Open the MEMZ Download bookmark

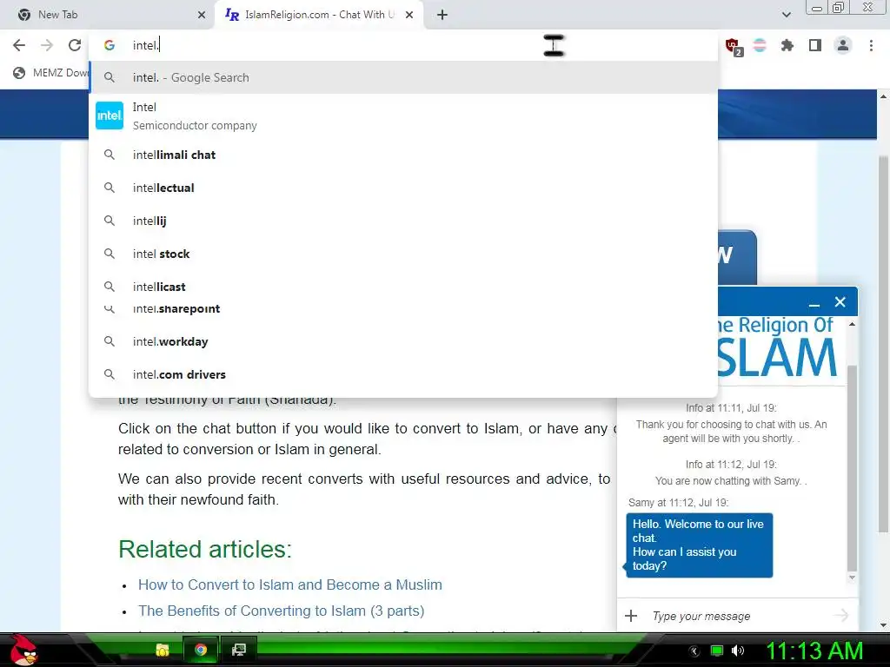click(51, 73)
